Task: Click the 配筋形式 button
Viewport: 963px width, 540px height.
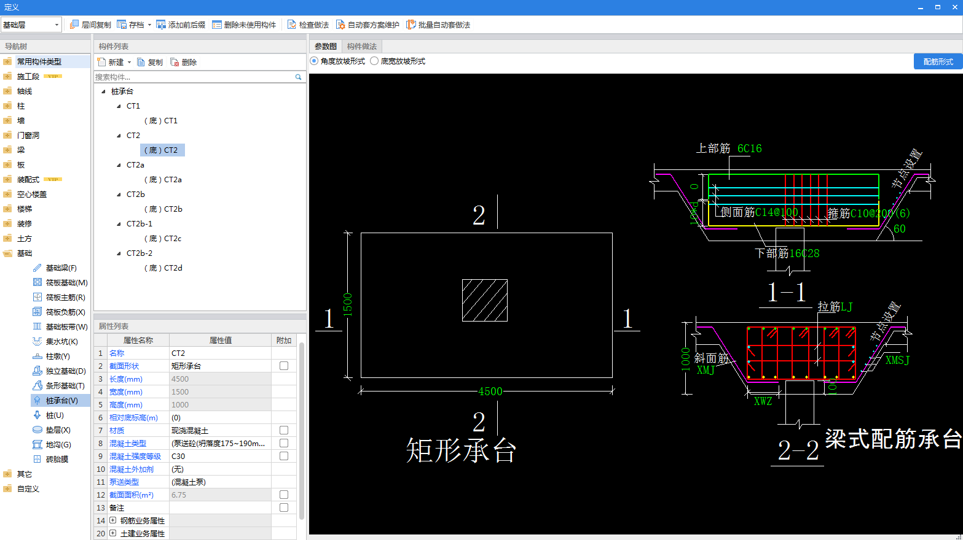Action: (x=938, y=61)
